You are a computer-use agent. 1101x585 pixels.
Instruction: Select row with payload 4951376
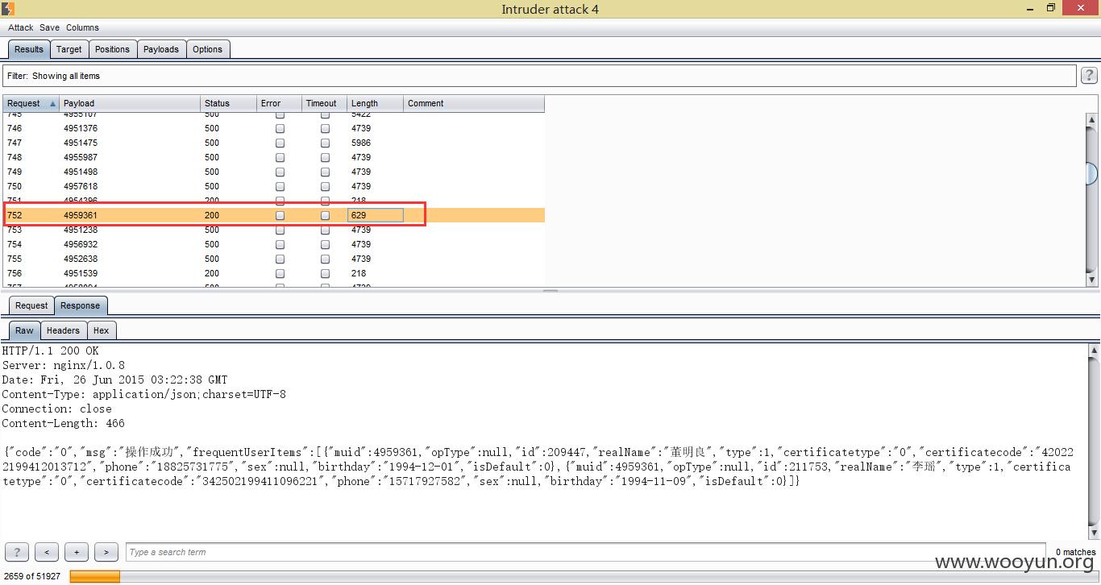coord(274,128)
